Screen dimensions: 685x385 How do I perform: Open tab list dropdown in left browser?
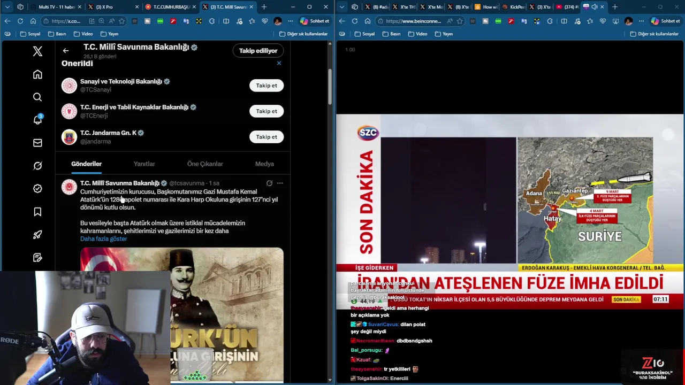pos(7,7)
